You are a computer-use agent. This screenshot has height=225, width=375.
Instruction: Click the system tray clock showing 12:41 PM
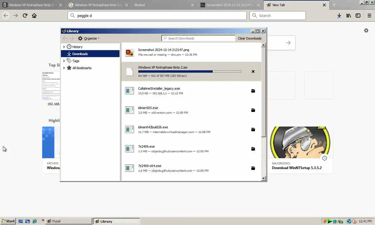point(365,221)
